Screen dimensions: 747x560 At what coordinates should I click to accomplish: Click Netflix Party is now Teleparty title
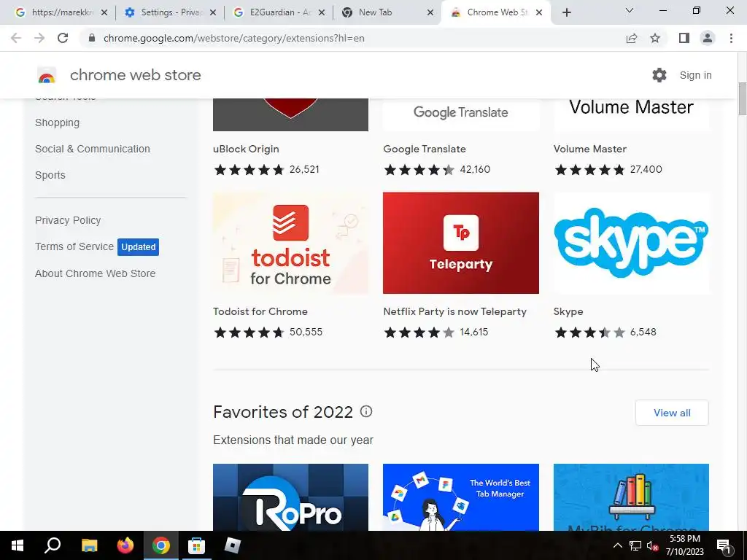[455, 311]
